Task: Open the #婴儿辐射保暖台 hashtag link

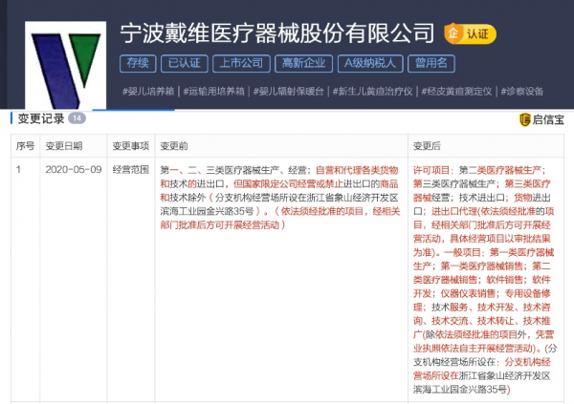Action: (289, 92)
